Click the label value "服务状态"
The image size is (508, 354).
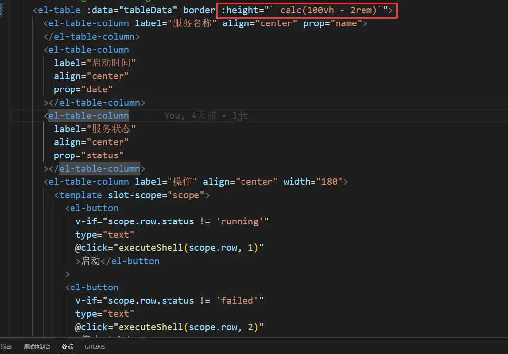tap(111, 129)
